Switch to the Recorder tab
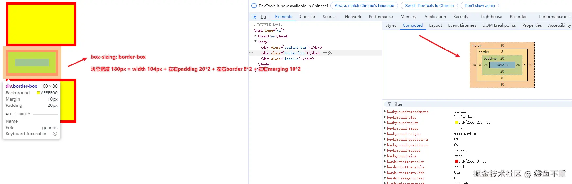This screenshot has width=572, height=184. [518, 17]
